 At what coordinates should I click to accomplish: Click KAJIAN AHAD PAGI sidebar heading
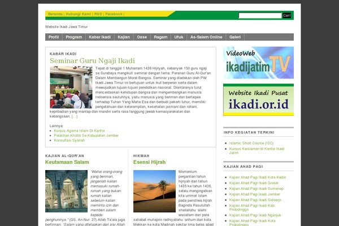pyautogui.click(x=243, y=167)
